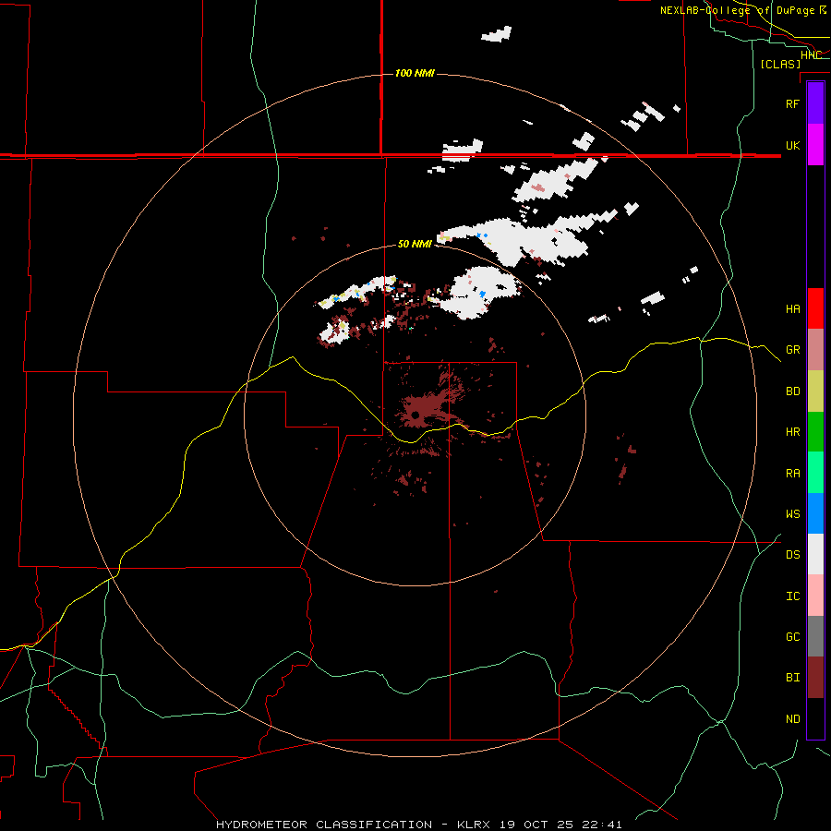Click the HA legend label
The image size is (831, 831).
792,309
